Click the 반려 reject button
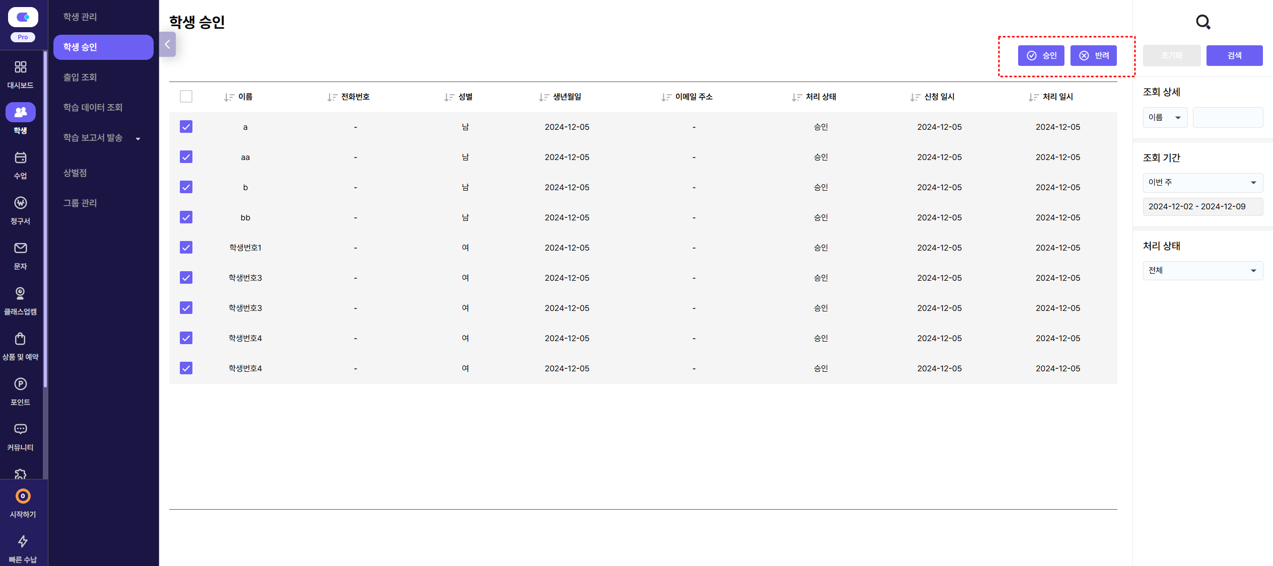 click(x=1093, y=56)
